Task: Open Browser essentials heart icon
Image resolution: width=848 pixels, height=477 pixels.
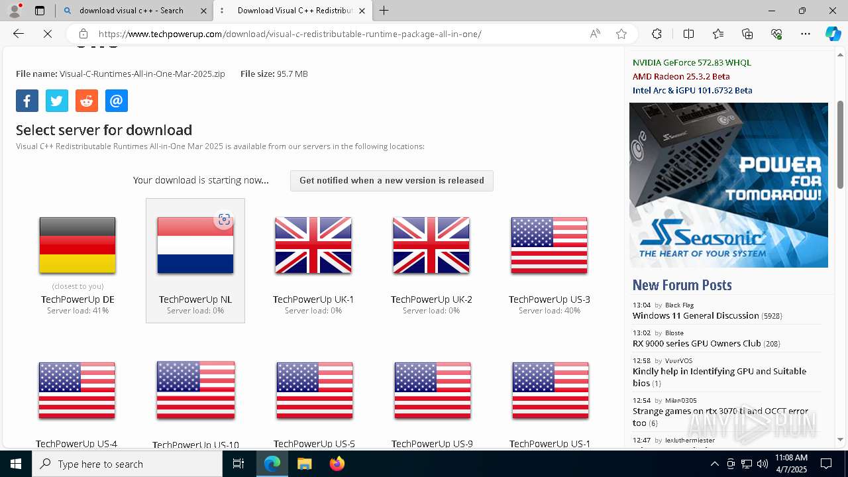Action: tap(776, 34)
